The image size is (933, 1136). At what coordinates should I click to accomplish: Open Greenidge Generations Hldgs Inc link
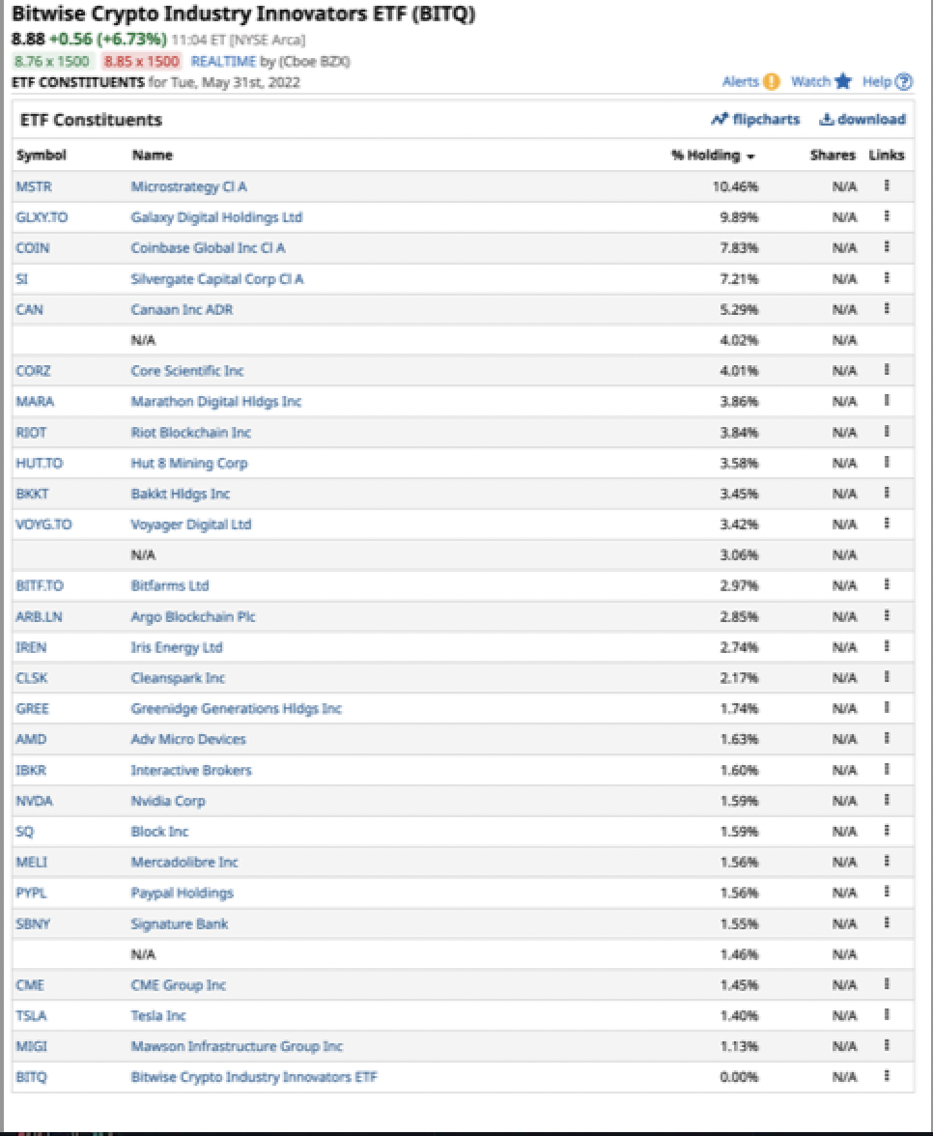pos(236,709)
